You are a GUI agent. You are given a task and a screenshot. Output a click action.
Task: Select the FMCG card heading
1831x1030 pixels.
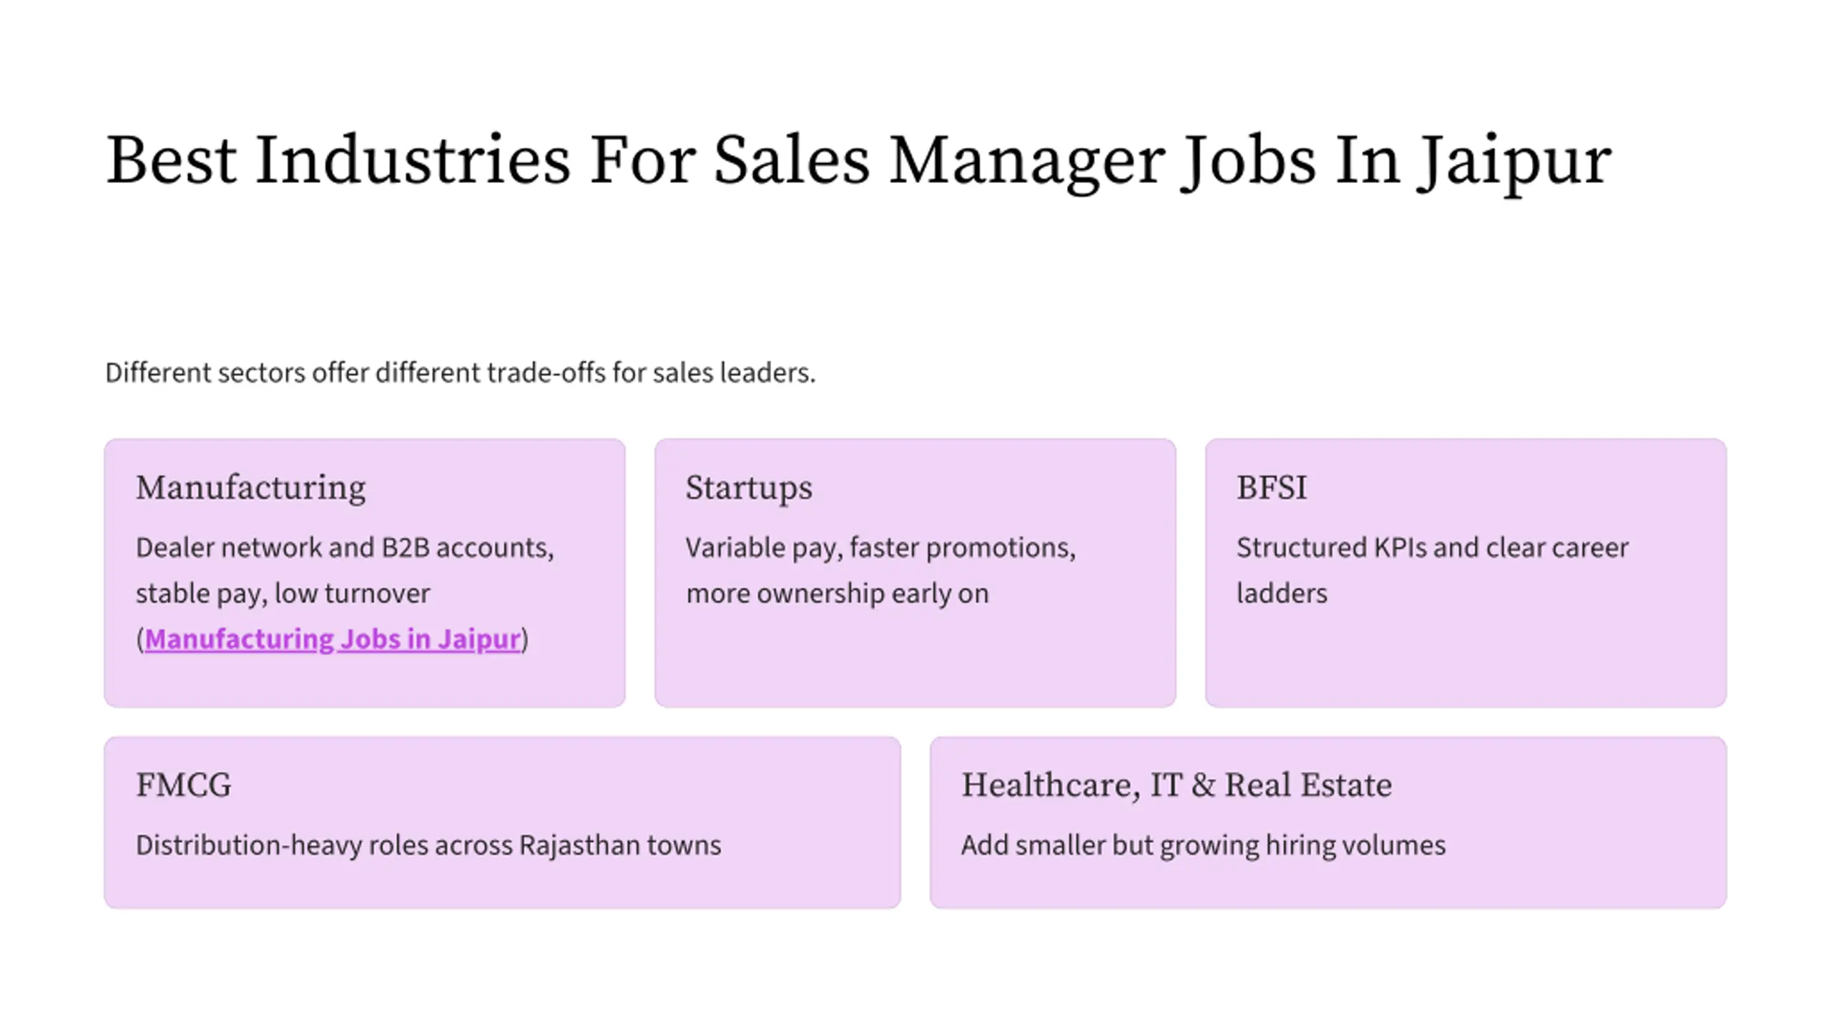tap(184, 785)
